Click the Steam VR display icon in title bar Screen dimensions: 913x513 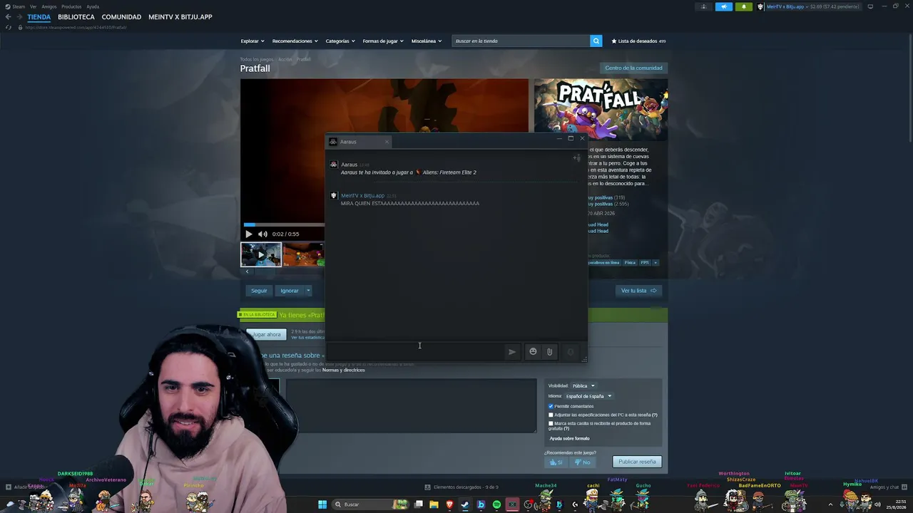[870, 6]
